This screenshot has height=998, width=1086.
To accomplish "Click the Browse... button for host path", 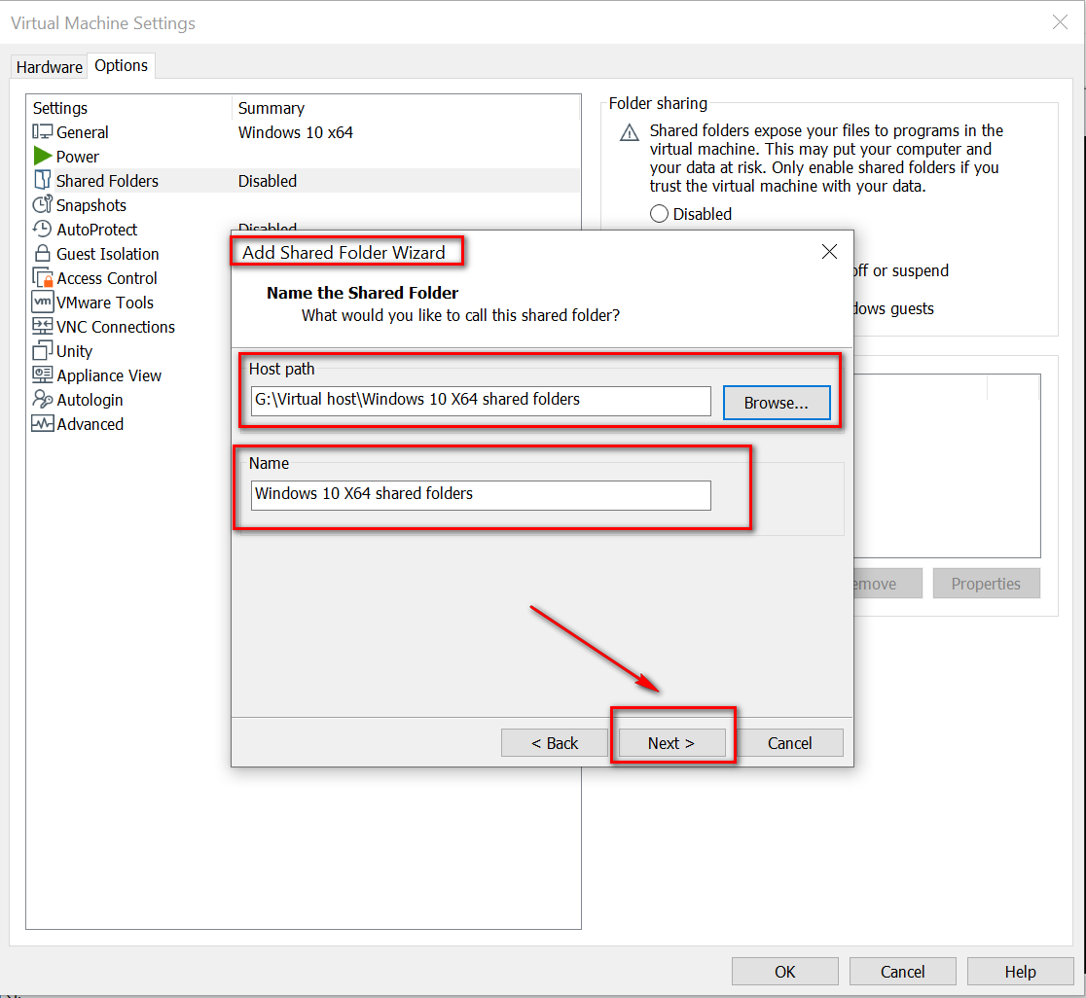I will (x=777, y=403).
